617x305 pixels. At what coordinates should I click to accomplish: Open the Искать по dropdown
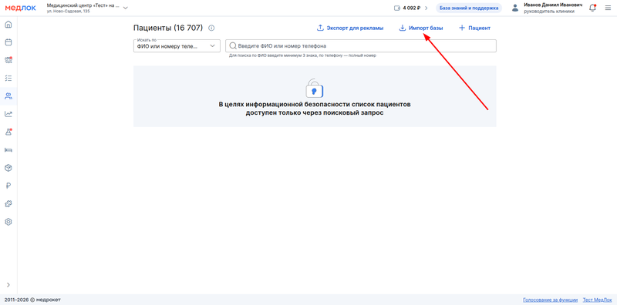pos(177,46)
